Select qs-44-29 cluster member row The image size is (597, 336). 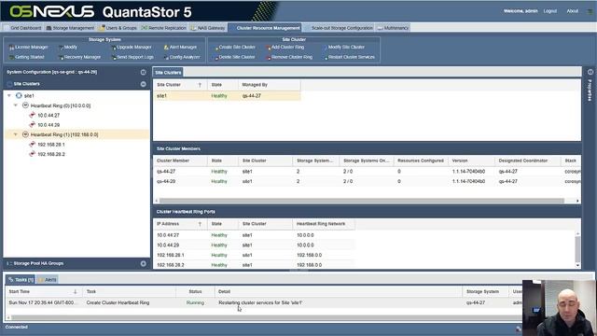pyautogui.click(x=367, y=182)
